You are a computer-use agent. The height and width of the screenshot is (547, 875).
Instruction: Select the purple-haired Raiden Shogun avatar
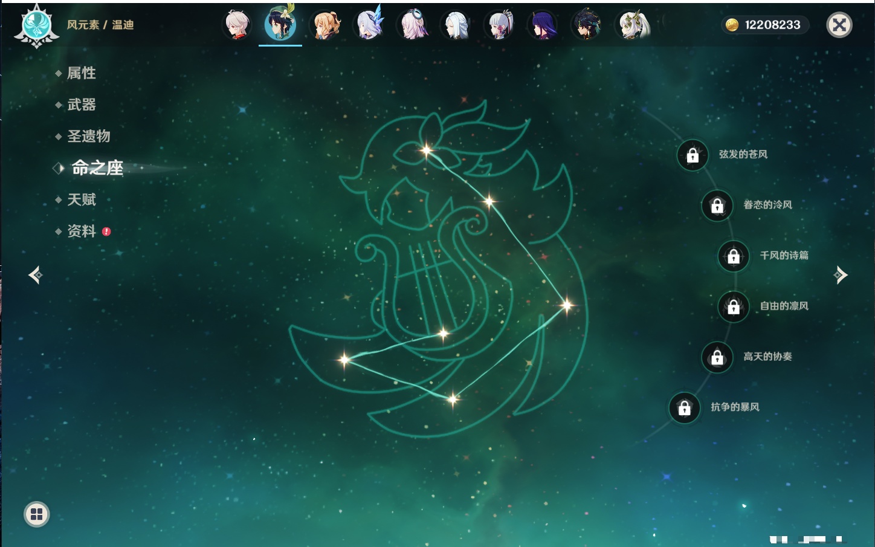(x=543, y=25)
